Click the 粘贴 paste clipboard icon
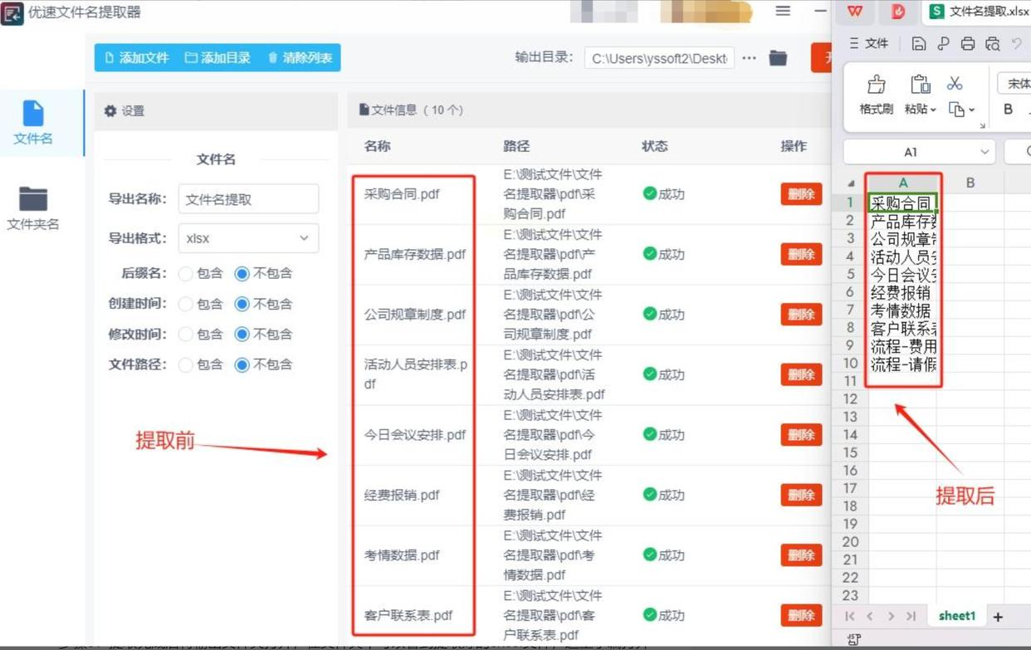1031x650 pixels. (921, 85)
